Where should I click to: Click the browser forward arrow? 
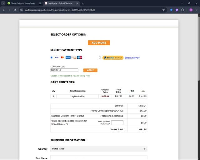pos(9,10)
